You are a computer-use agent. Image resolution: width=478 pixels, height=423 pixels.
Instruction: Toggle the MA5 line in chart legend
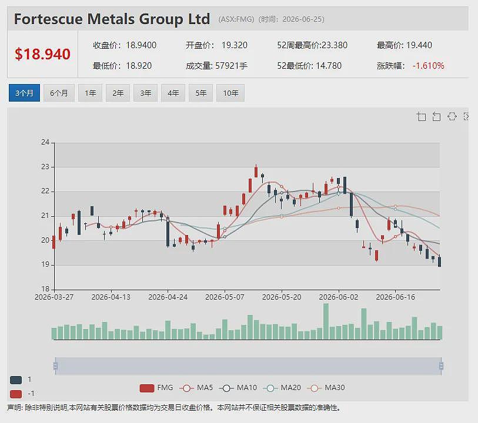point(196,388)
